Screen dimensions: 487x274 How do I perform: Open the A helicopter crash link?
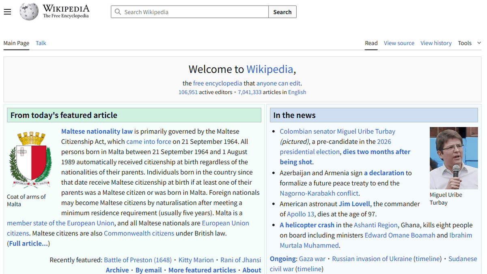coord(307,224)
